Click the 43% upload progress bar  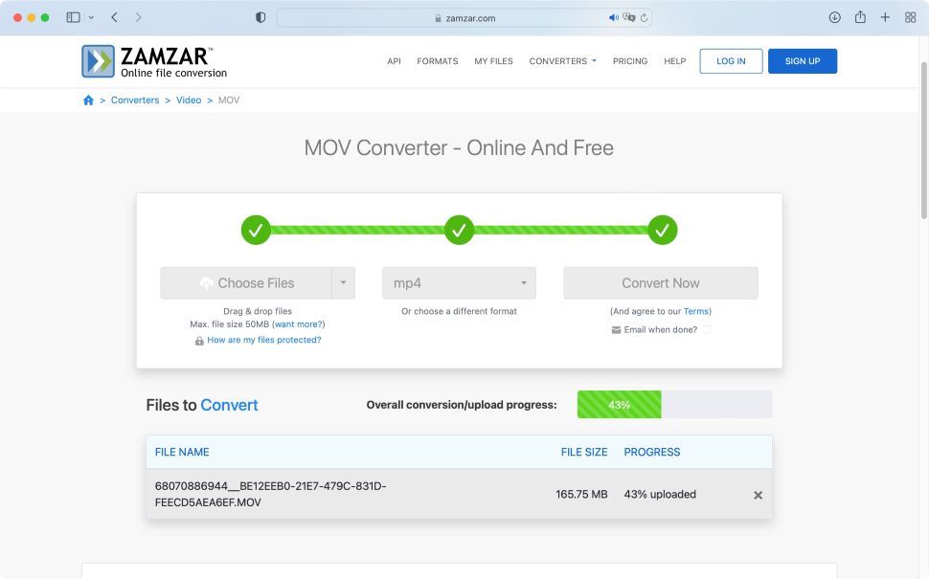tap(619, 404)
